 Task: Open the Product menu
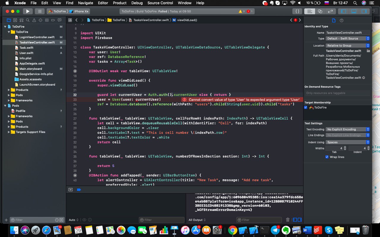(120, 3)
